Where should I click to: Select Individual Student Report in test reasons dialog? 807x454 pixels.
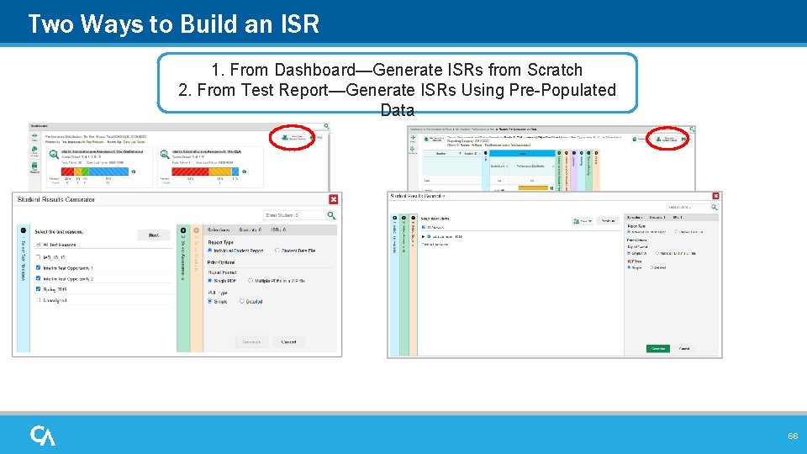pos(209,251)
